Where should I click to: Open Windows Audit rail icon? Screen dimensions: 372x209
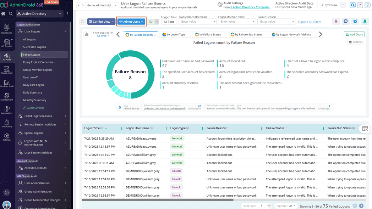click(x=7, y=83)
